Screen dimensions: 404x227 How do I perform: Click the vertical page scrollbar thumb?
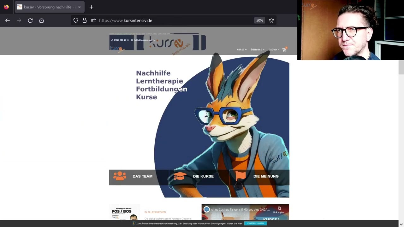click(x=401, y=67)
